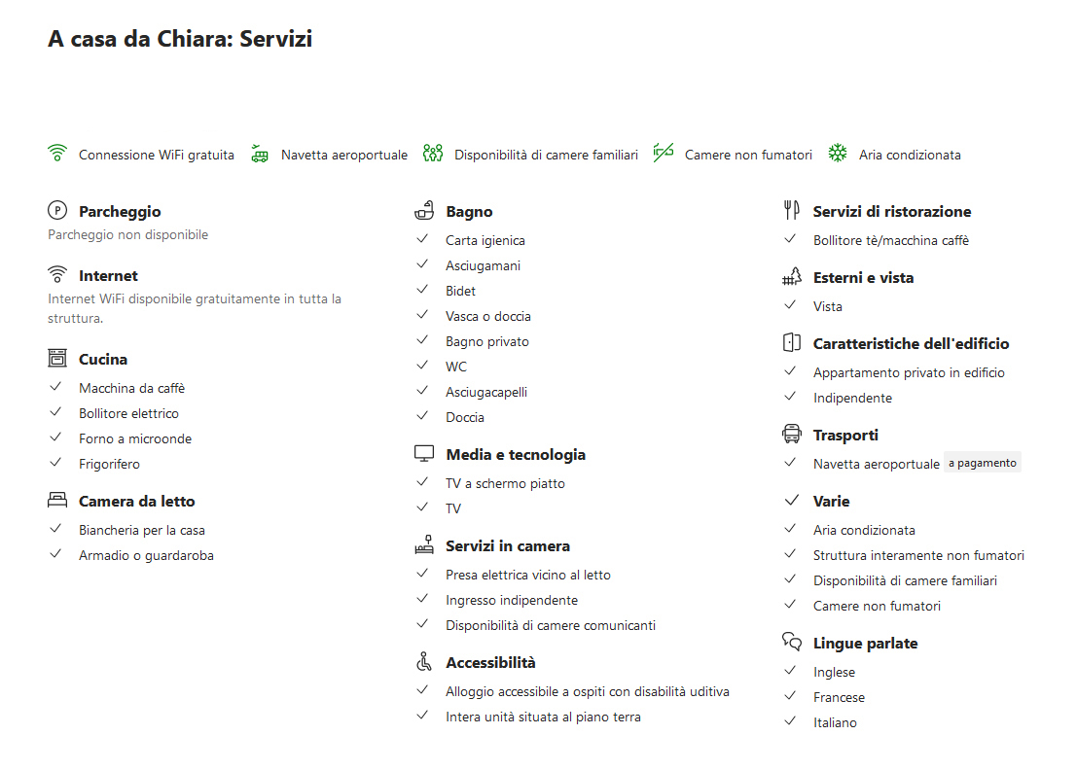Click the Ingresso indipendente entry
Image resolution: width=1077 pixels, height=770 pixels.
512,600
